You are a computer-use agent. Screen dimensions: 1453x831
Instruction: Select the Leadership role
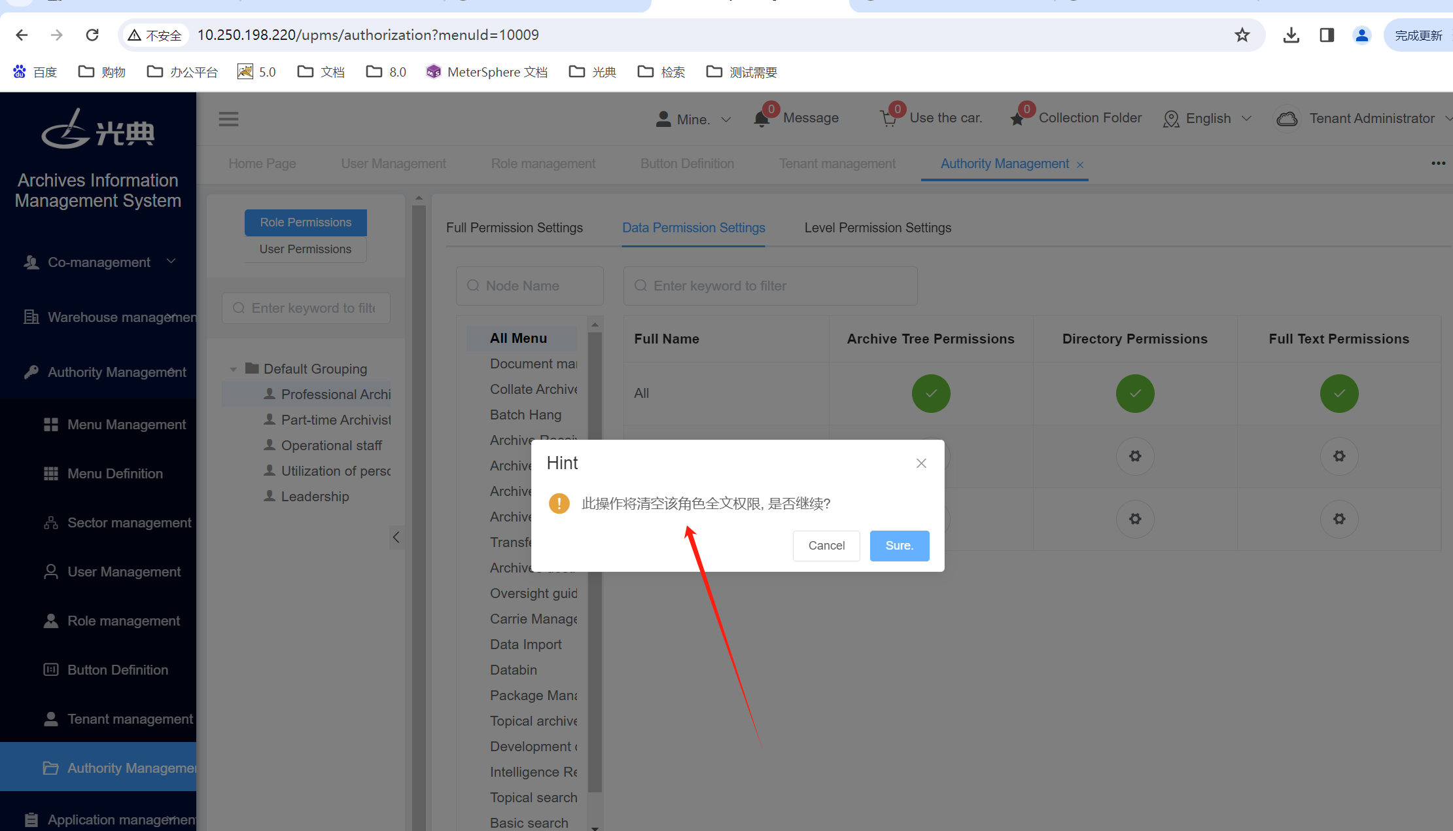[x=306, y=497]
